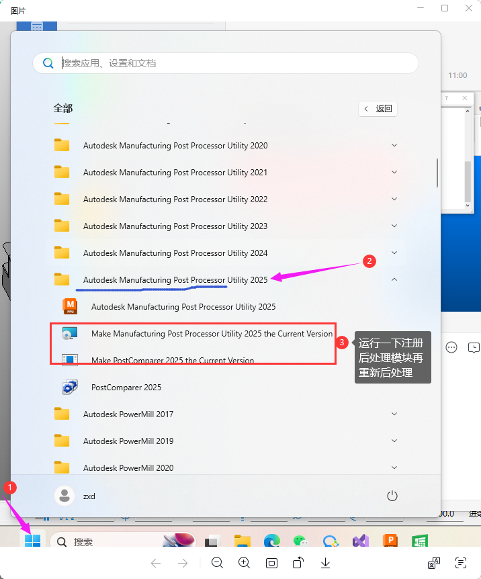
Task: Open Autodesk Manufacturing Post Processor Utility 2022 folder
Action: click(225, 199)
